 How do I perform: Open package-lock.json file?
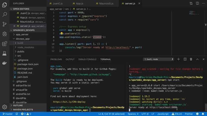(28, 64)
